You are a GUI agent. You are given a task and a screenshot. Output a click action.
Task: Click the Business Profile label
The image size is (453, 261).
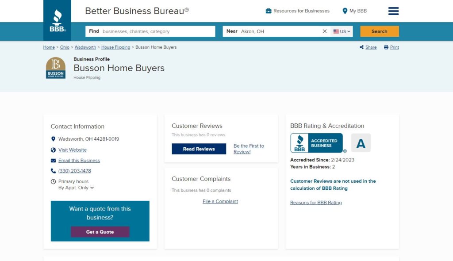pyautogui.click(x=92, y=59)
